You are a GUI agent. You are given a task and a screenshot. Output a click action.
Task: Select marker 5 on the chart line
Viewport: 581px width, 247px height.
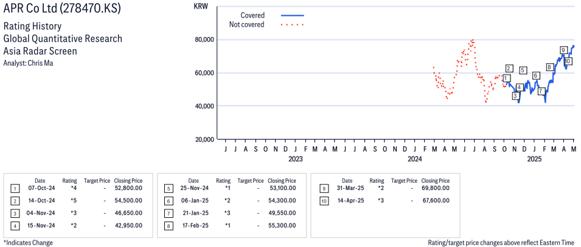click(x=523, y=70)
